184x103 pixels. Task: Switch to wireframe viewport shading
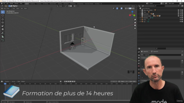[128, 8]
